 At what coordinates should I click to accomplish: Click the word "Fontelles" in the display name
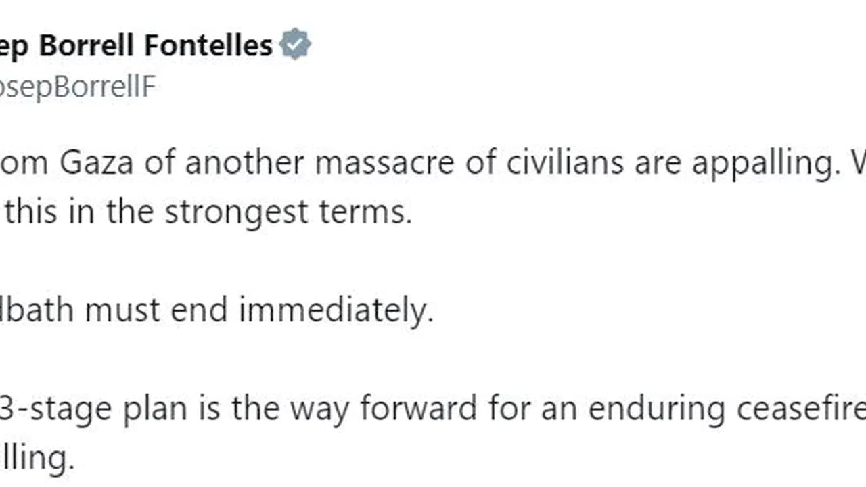point(208,45)
